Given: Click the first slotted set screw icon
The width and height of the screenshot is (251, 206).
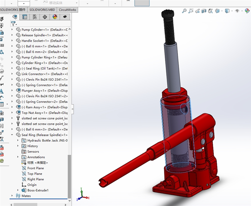Looking at the screenshot, I should 18,118.
